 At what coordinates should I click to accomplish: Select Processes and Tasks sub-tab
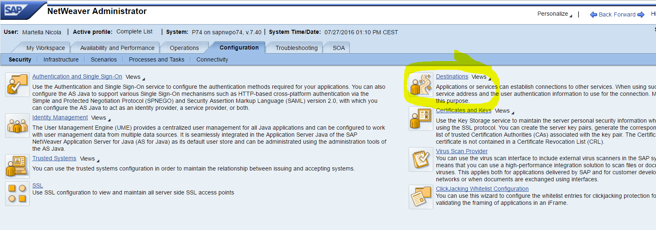157,59
